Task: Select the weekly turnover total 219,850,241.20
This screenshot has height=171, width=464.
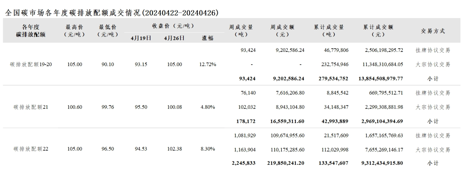Action: point(286,163)
